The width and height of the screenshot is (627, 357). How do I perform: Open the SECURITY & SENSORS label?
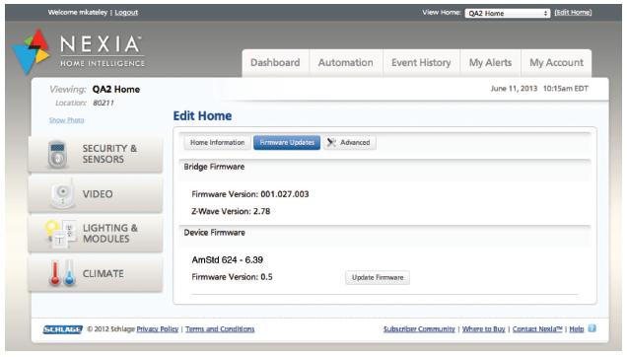click(109, 154)
